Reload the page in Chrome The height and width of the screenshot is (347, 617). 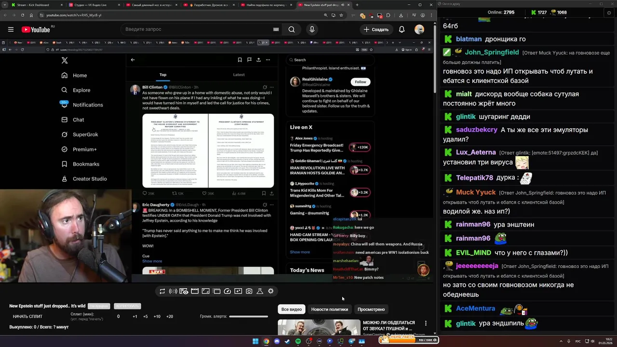[x=22, y=15]
